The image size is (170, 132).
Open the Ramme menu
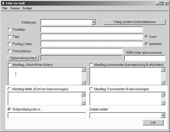pos(15,8)
